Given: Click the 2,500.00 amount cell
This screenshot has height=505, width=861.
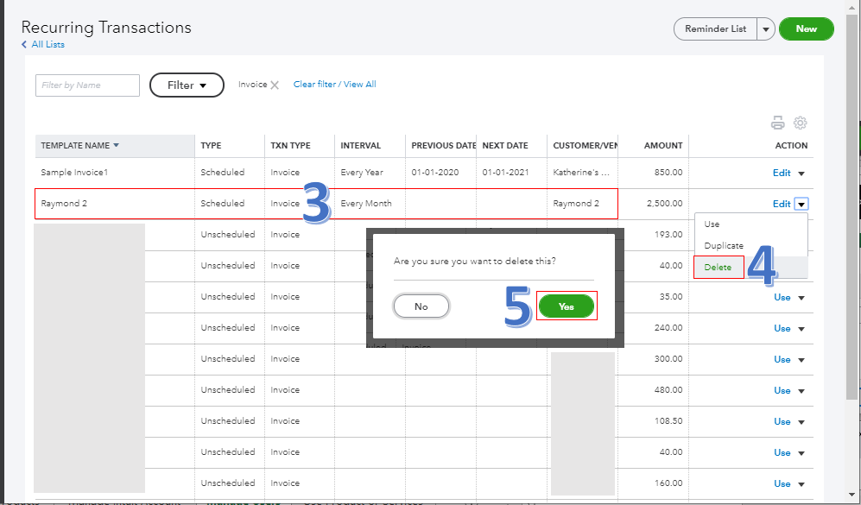Looking at the screenshot, I should (664, 204).
